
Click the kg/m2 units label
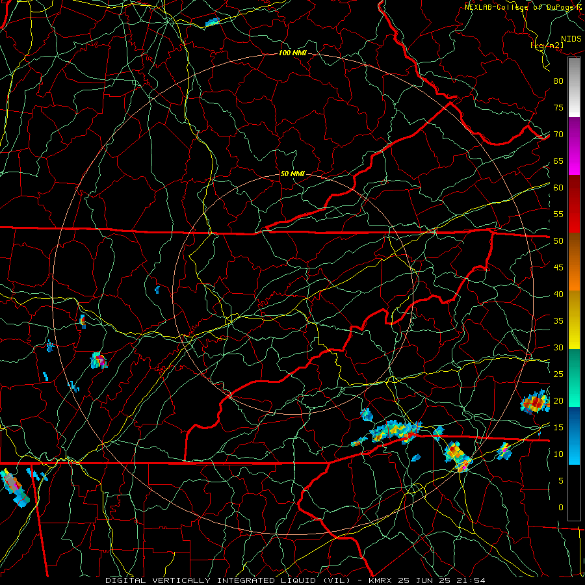click(547, 45)
